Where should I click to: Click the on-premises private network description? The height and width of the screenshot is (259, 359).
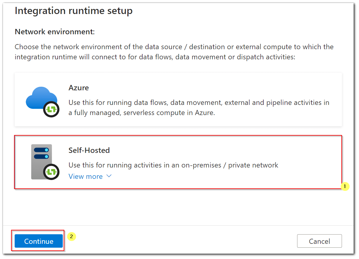click(x=173, y=165)
